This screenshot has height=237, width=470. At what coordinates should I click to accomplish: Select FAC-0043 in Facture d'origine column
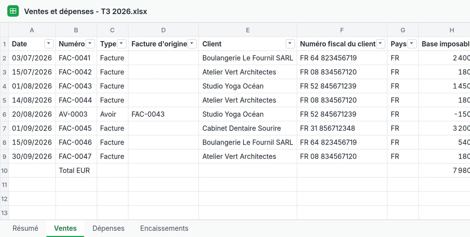point(163,114)
